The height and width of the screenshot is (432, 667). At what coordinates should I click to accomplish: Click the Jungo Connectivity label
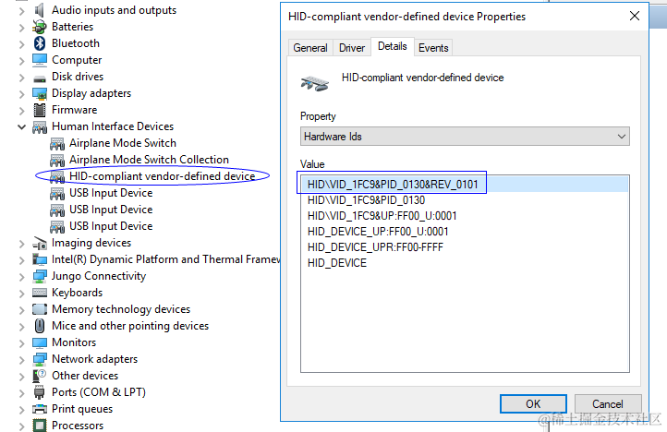point(99,276)
